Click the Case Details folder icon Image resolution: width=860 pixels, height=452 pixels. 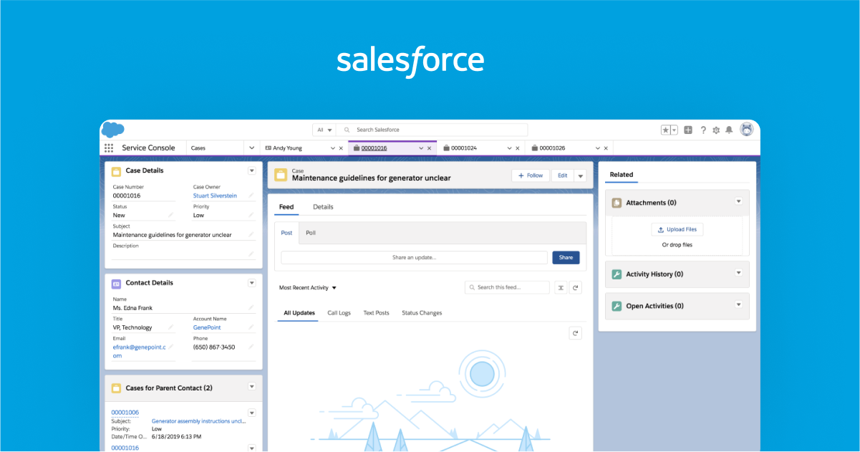(x=116, y=171)
